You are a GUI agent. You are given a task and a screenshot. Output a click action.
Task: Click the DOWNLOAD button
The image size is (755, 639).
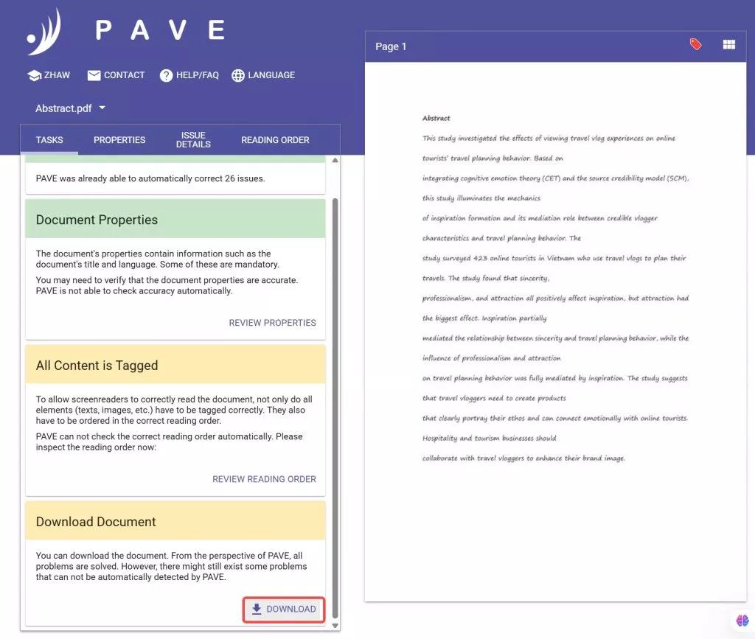point(284,610)
